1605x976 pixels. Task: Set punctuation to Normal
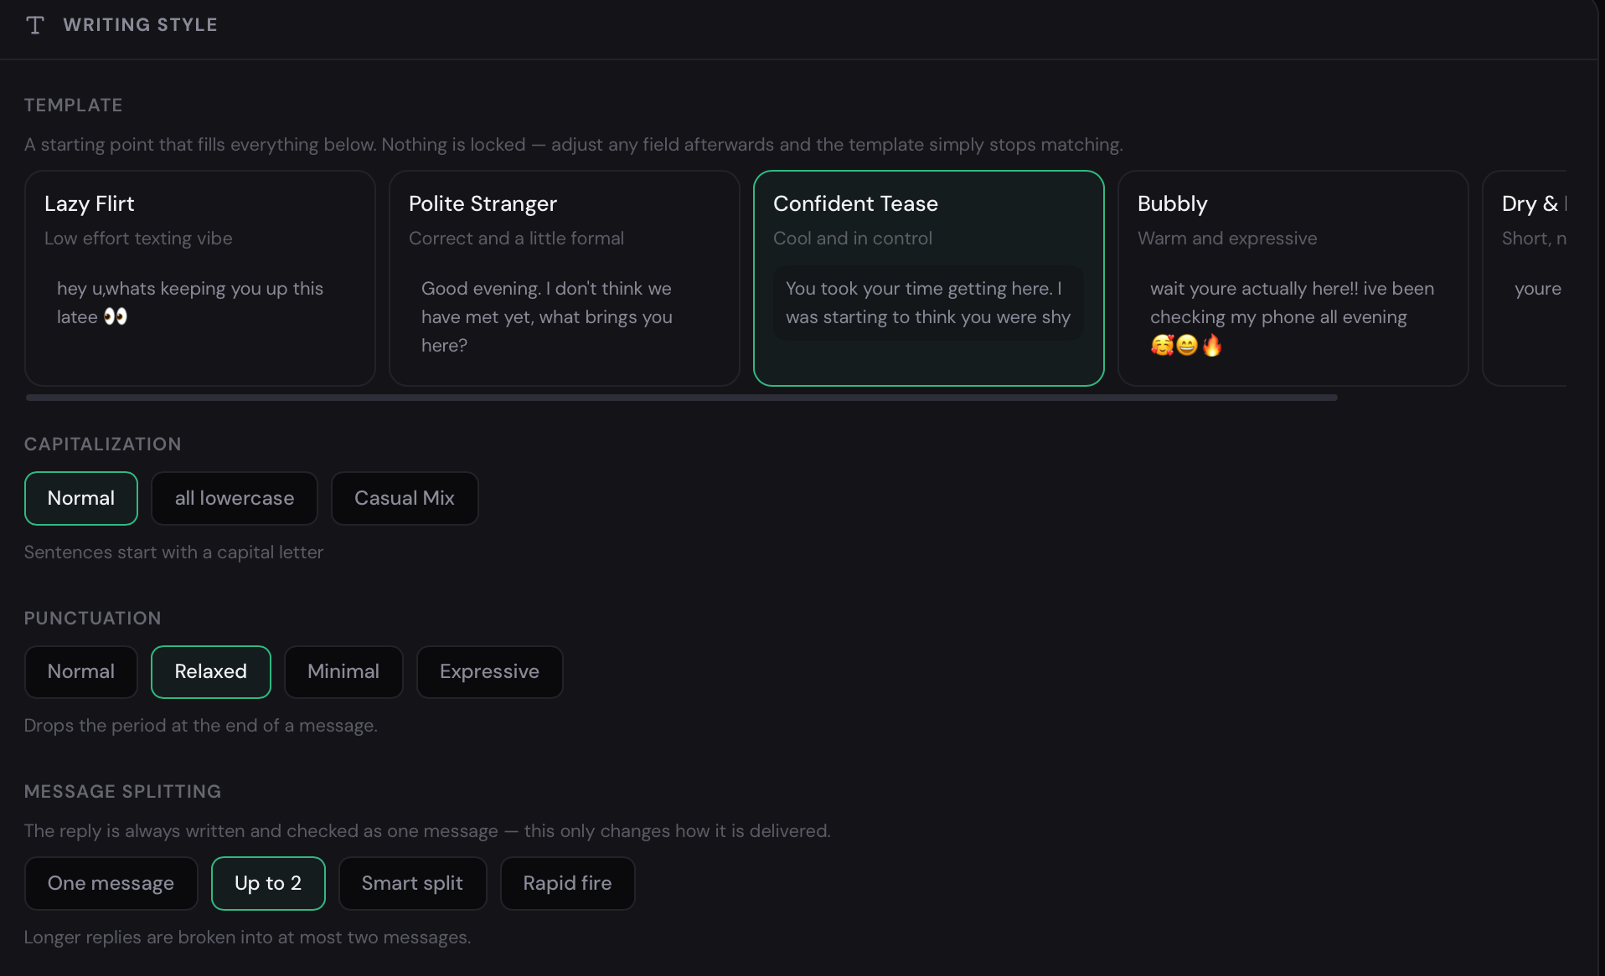tap(81, 671)
